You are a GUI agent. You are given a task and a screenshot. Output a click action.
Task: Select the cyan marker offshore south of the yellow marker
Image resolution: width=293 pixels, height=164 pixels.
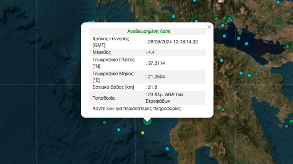(x=167, y=148)
